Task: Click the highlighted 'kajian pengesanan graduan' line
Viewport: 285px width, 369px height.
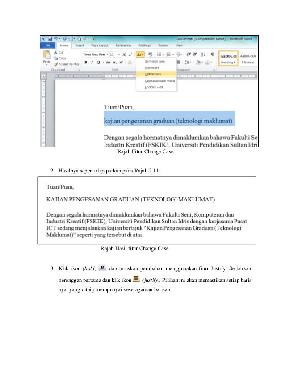Action: coord(168,121)
